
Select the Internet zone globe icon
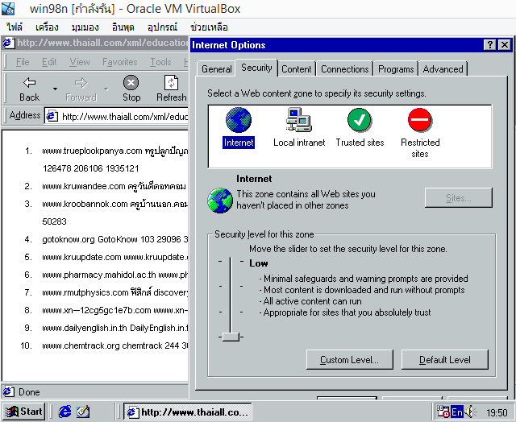click(239, 121)
